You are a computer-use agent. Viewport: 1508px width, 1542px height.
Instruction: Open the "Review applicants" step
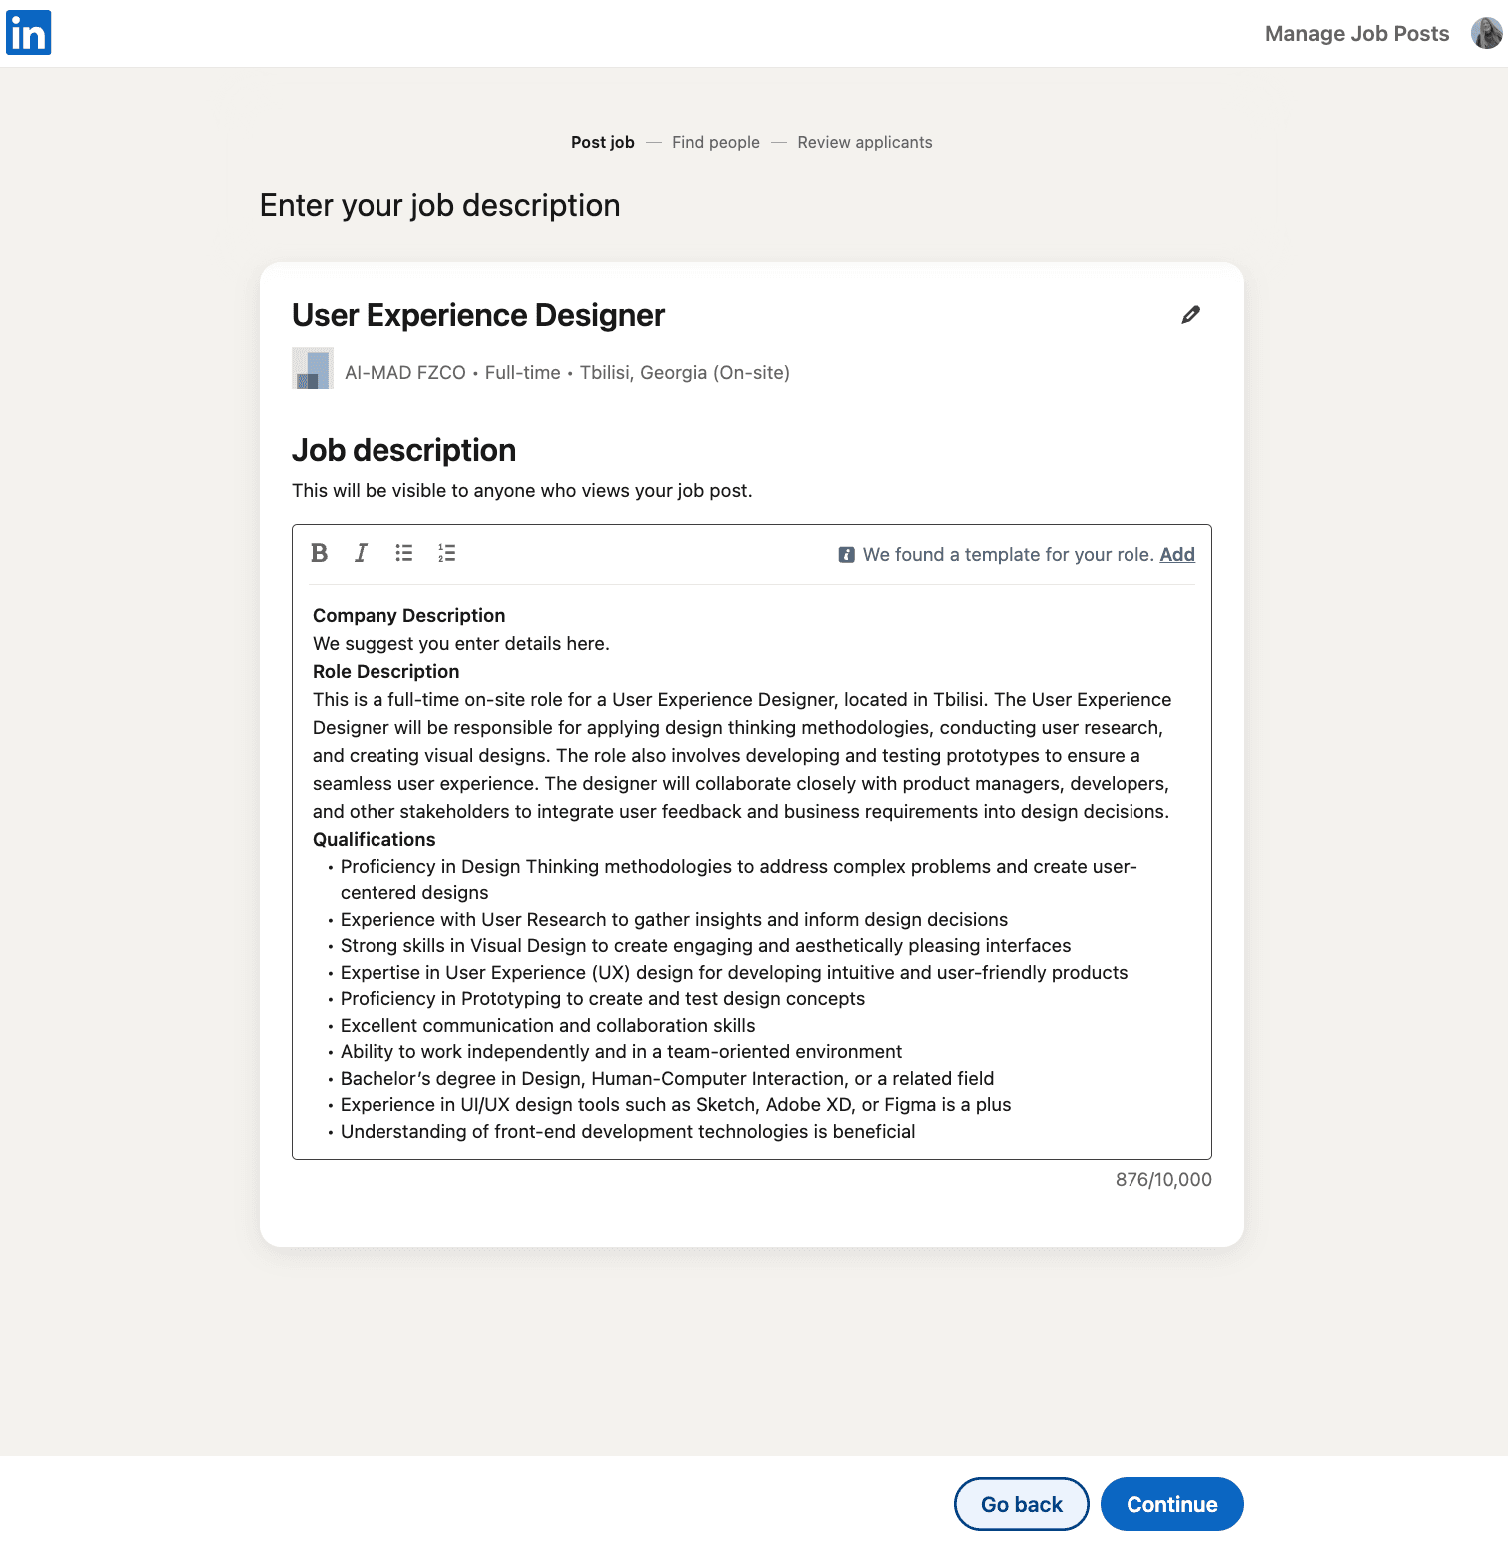click(x=864, y=142)
